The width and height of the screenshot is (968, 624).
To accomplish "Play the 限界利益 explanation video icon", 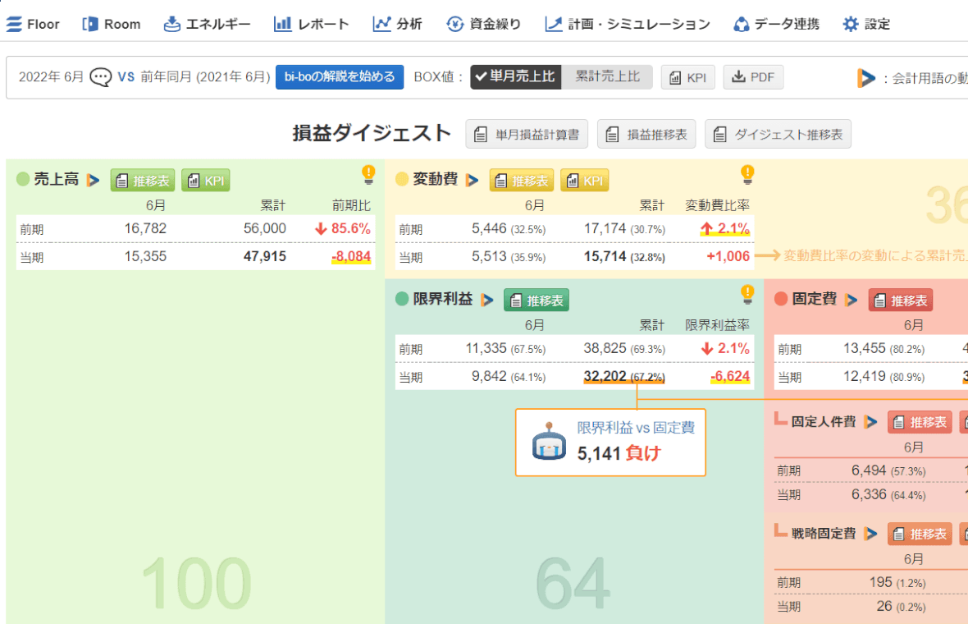I will [487, 300].
